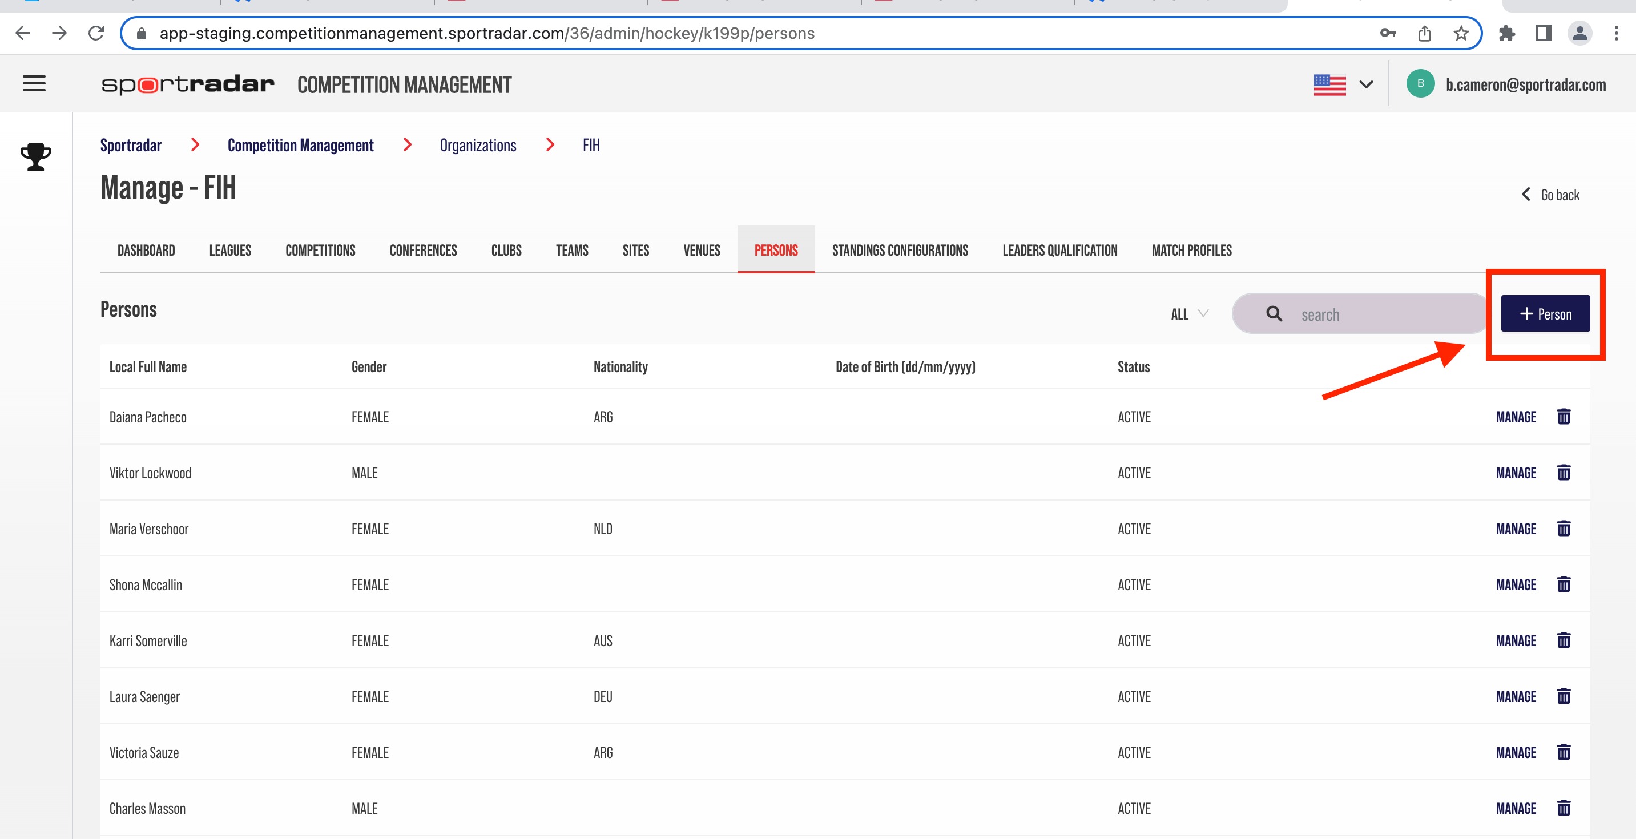
Task: Select the Persons tab
Action: [x=776, y=250]
